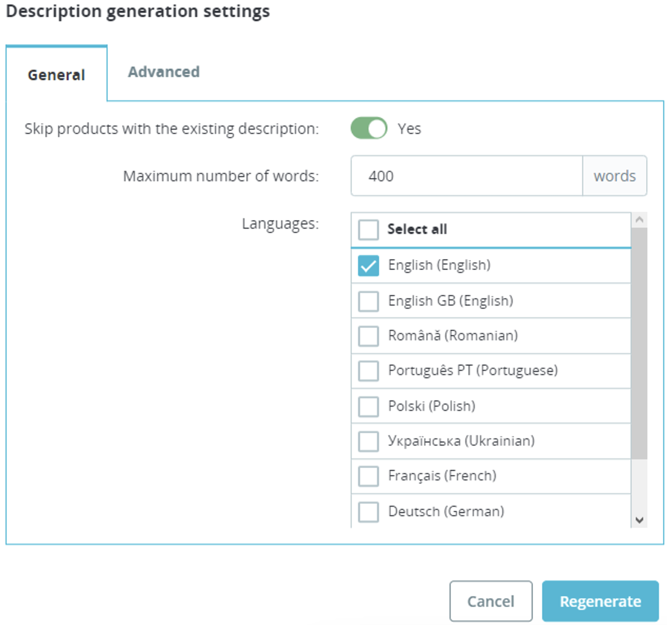Check the Select all languages checkbox

[x=369, y=229]
